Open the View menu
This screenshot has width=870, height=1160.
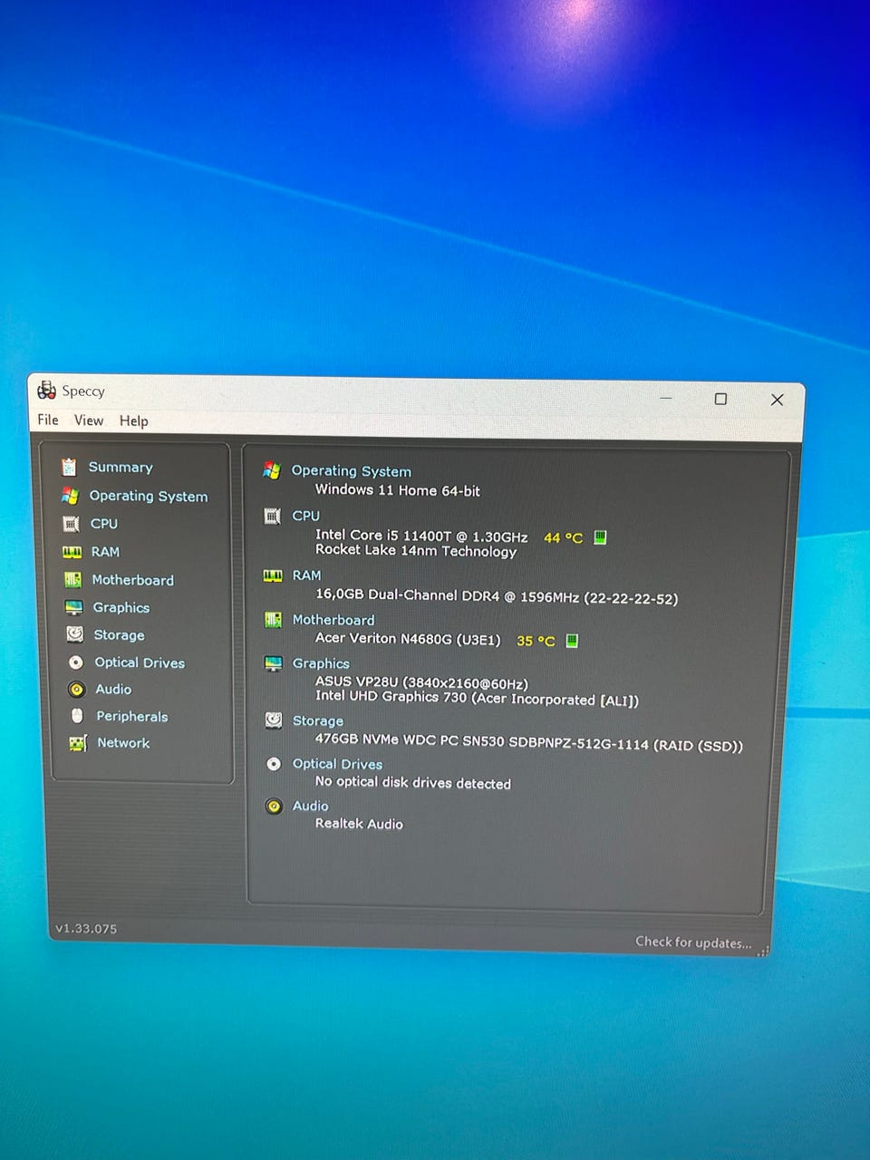pyautogui.click(x=89, y=420)
